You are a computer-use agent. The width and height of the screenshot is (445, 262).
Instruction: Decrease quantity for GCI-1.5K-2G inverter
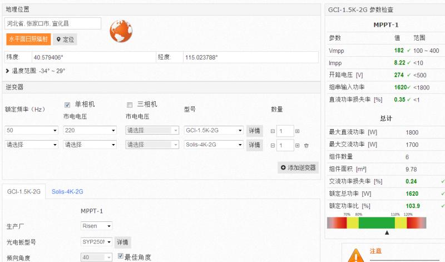pos(273,131)
